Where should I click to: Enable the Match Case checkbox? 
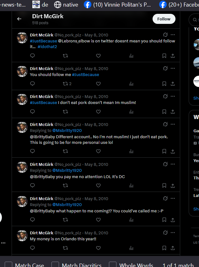coord(8,265)
